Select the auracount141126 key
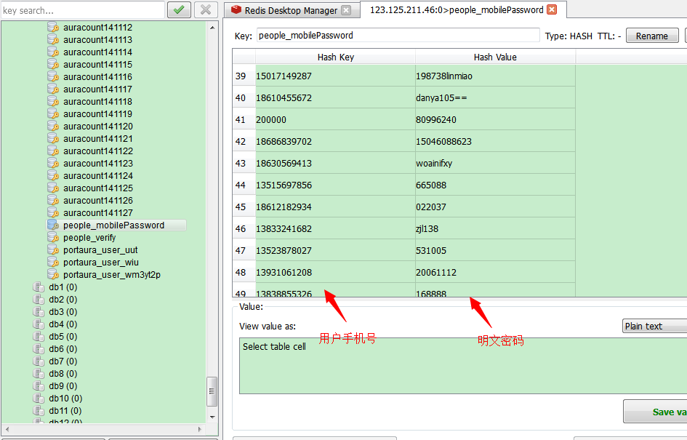Screen dimensions: 687x440 point(97,200)
